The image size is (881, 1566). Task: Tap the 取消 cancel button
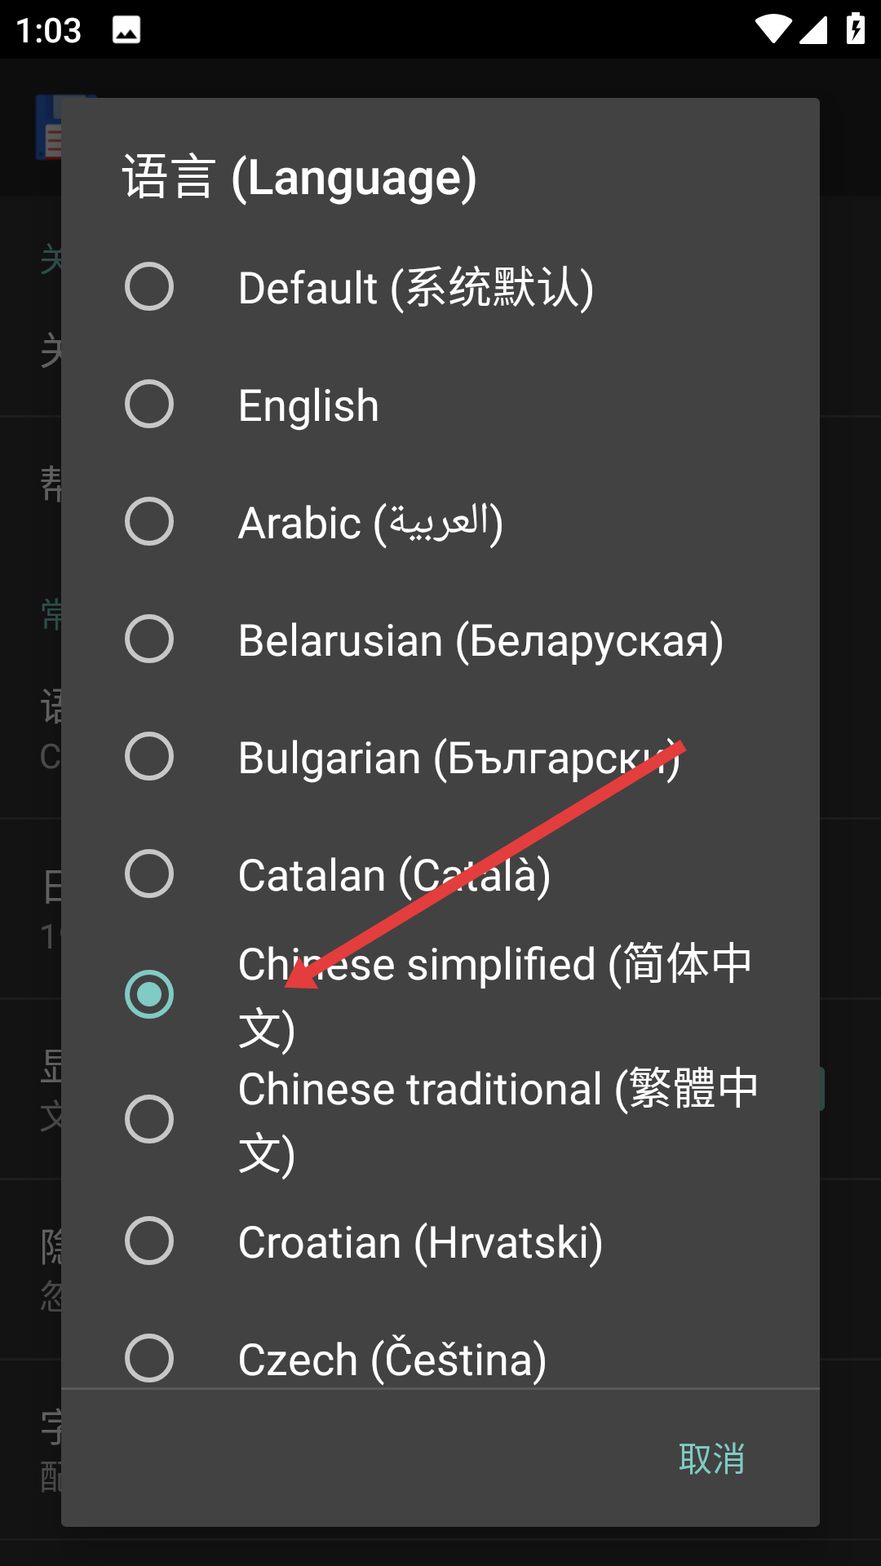coord(711,1458)
